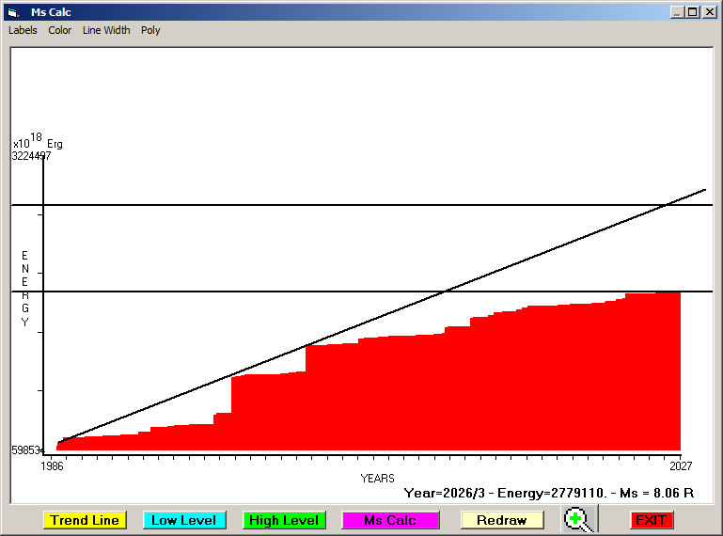Maximize the Ms Calc window
The width and height of the screenshot is (723, 536).
[693, 12]
